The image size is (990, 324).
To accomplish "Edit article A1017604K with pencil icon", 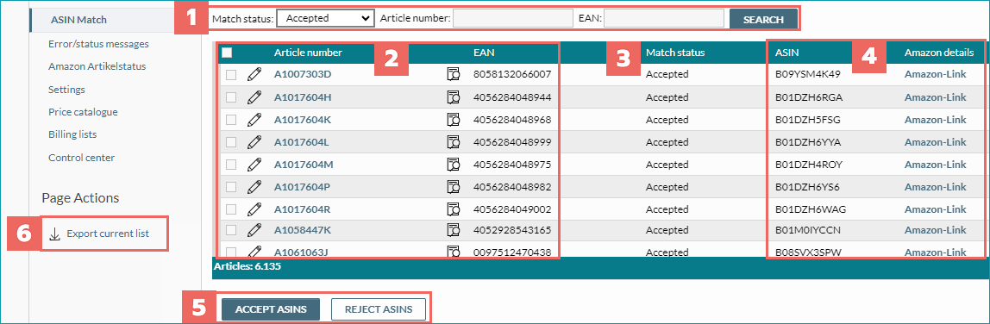I will [254, 120].
